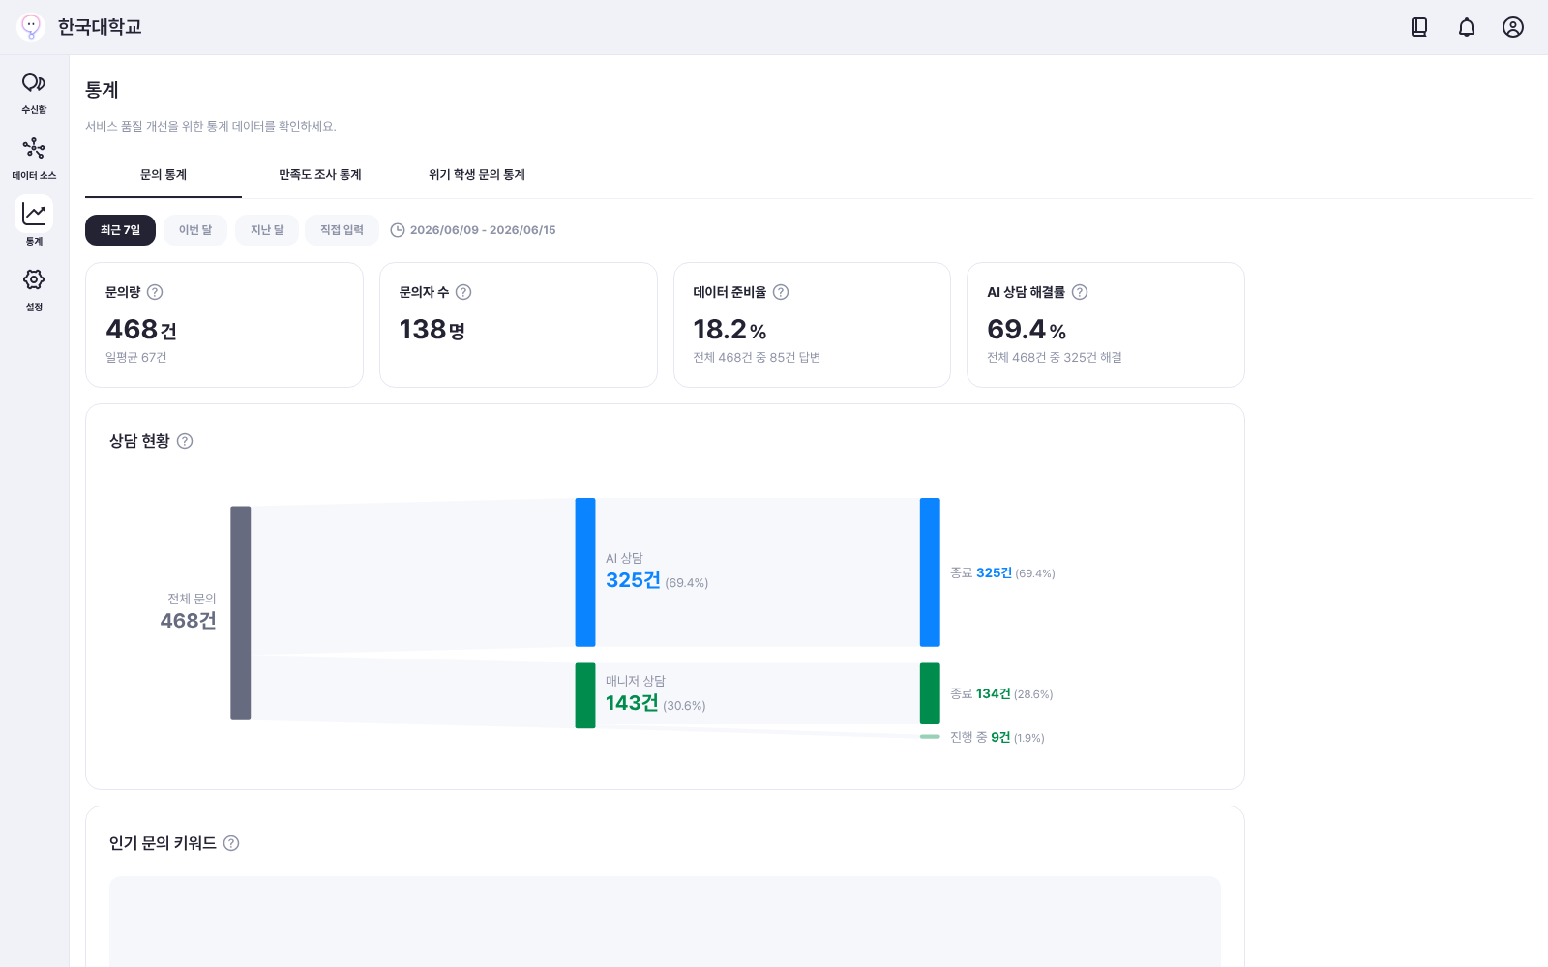Open the 데이터 소스 sidebar icon
The image size is (1548, 967).
point(34,159)
